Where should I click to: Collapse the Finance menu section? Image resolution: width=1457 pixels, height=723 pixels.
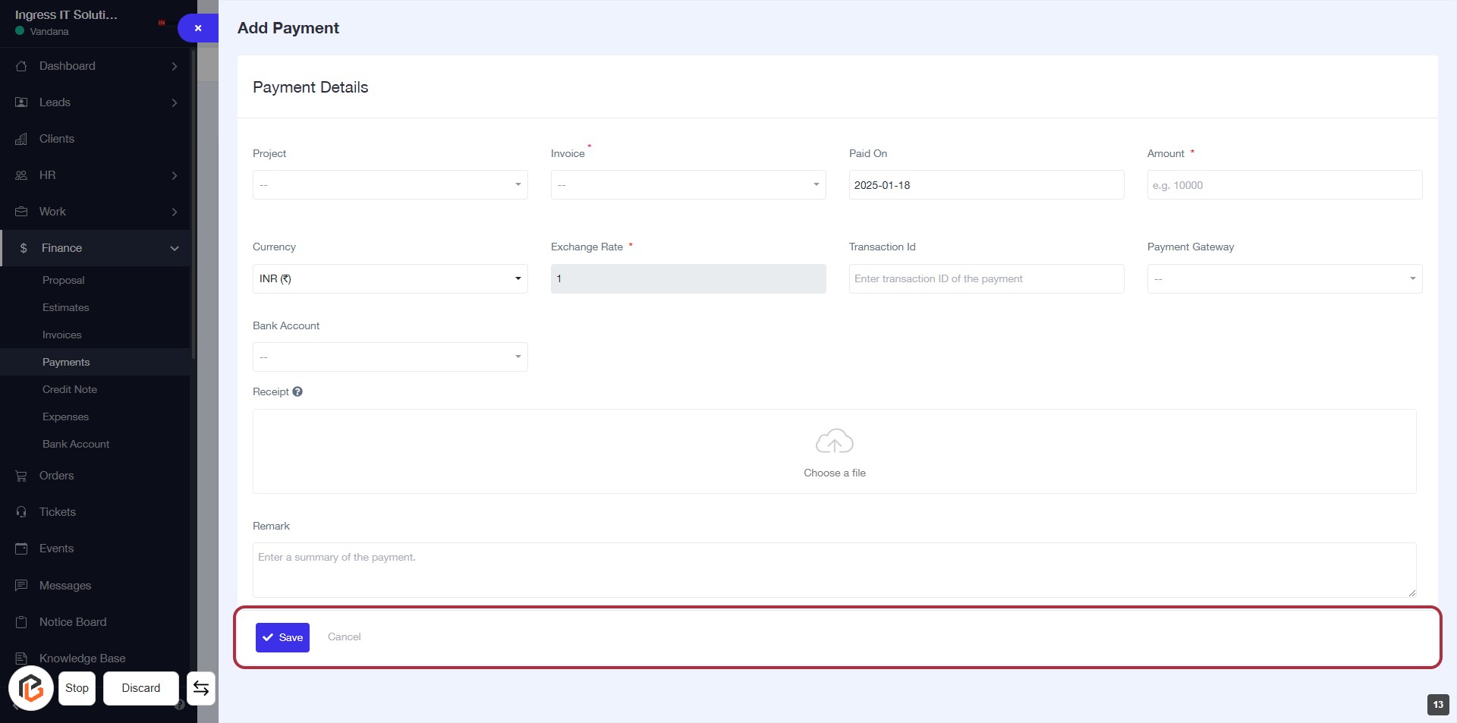point(175,248)
